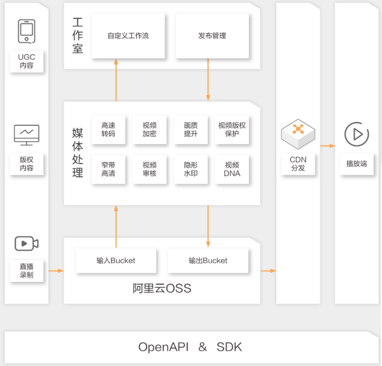Click the CDN cube network icon
Screen dimensions: 382x366
click(298, 134)
